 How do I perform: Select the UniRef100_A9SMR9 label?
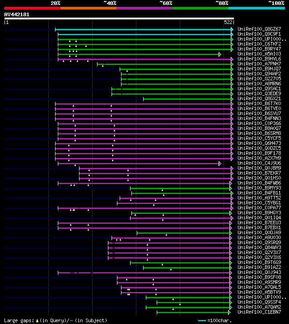(259, 282)
